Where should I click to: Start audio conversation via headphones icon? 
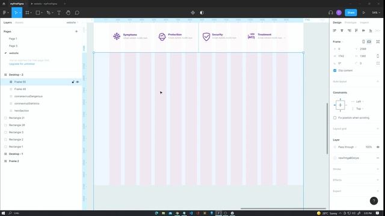point(330,13)
